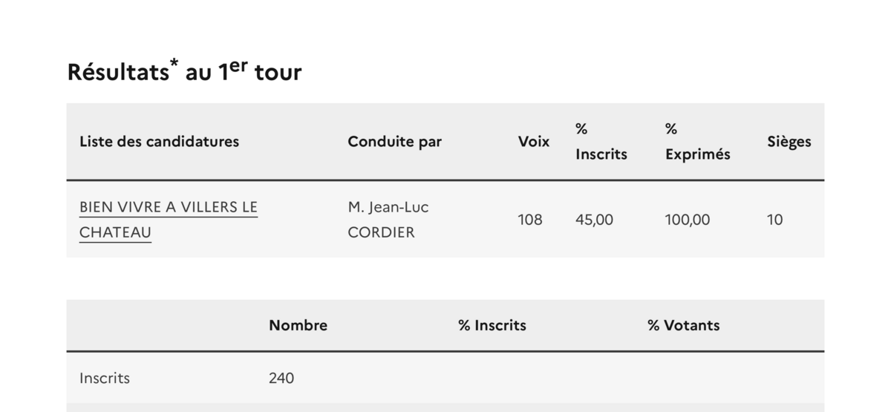Click the Résultats au 1er tour heading
The height and width of the screenshot is (412, 891).
tap(184, 72)
